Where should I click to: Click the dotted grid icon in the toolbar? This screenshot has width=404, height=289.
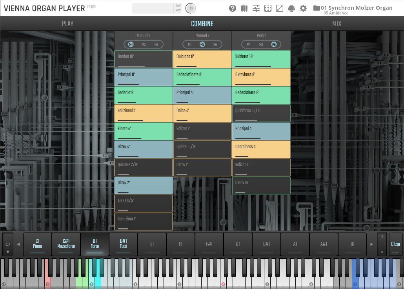click(x=268, y=8)
